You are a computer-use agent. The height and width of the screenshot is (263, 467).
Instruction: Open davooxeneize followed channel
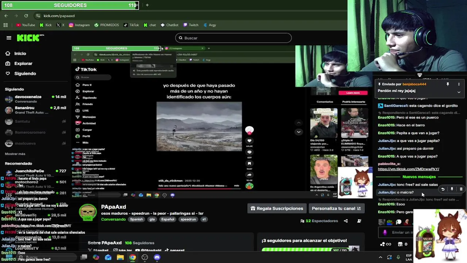pyautogui.click(x=35, y=99)
